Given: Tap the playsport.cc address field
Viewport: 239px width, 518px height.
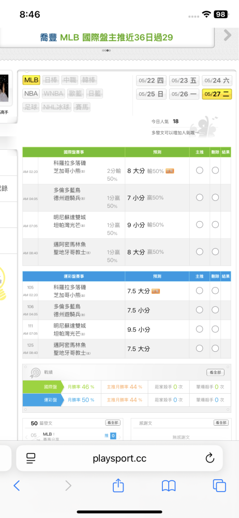Looking at the screenshot, I should coord(119,458).
